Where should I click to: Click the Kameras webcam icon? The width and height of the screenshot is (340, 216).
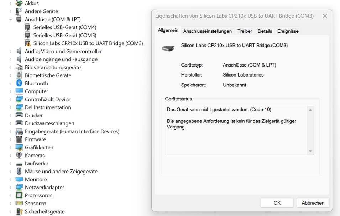[x=19, y=156]
